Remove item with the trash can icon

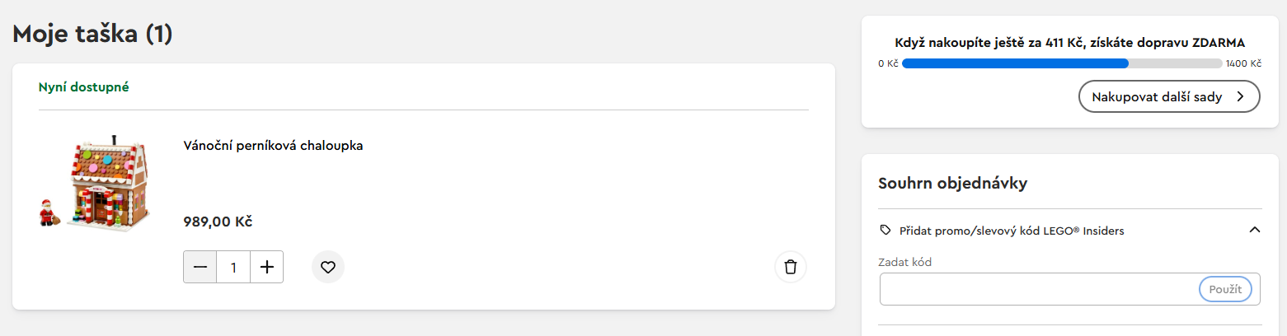[x=791, y=267]
